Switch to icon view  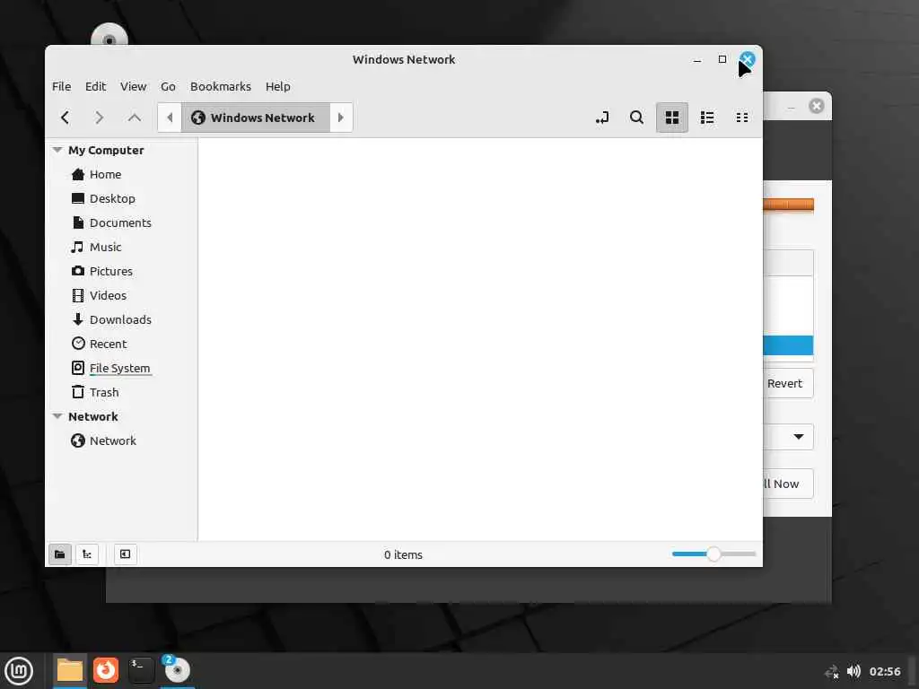pos(671,118)
